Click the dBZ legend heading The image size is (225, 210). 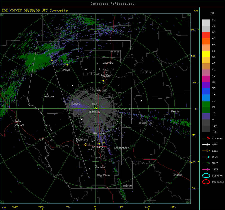click(212, 13)
